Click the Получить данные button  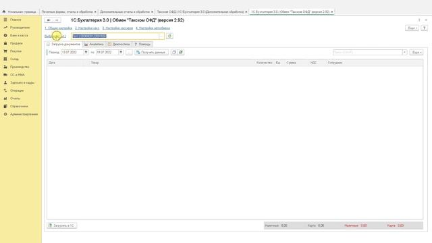coord(151,53)
